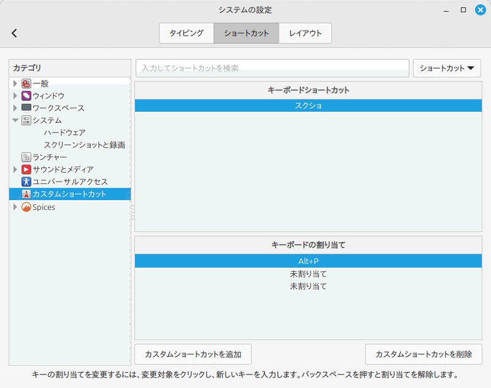
Task: Click カスタムショートカットを追加 button
Action: tap(193, 354)
